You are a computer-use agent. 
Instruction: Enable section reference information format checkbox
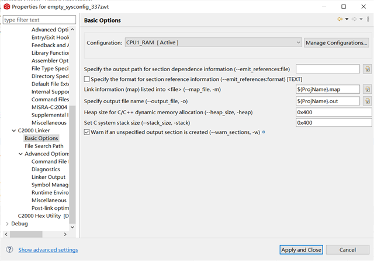tap(87, 79)
